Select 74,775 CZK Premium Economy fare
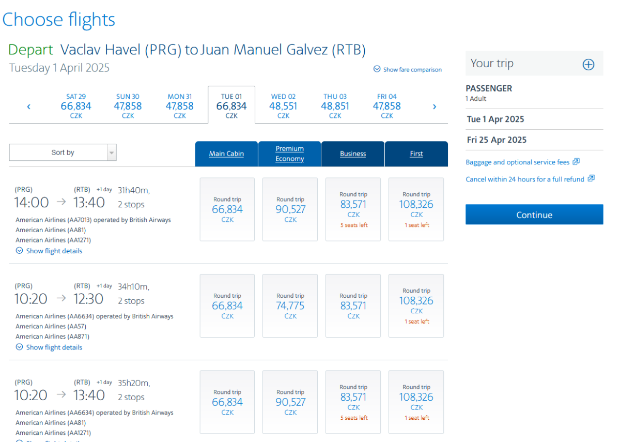This screenshot has height=442, width=620. click(290, 306)
